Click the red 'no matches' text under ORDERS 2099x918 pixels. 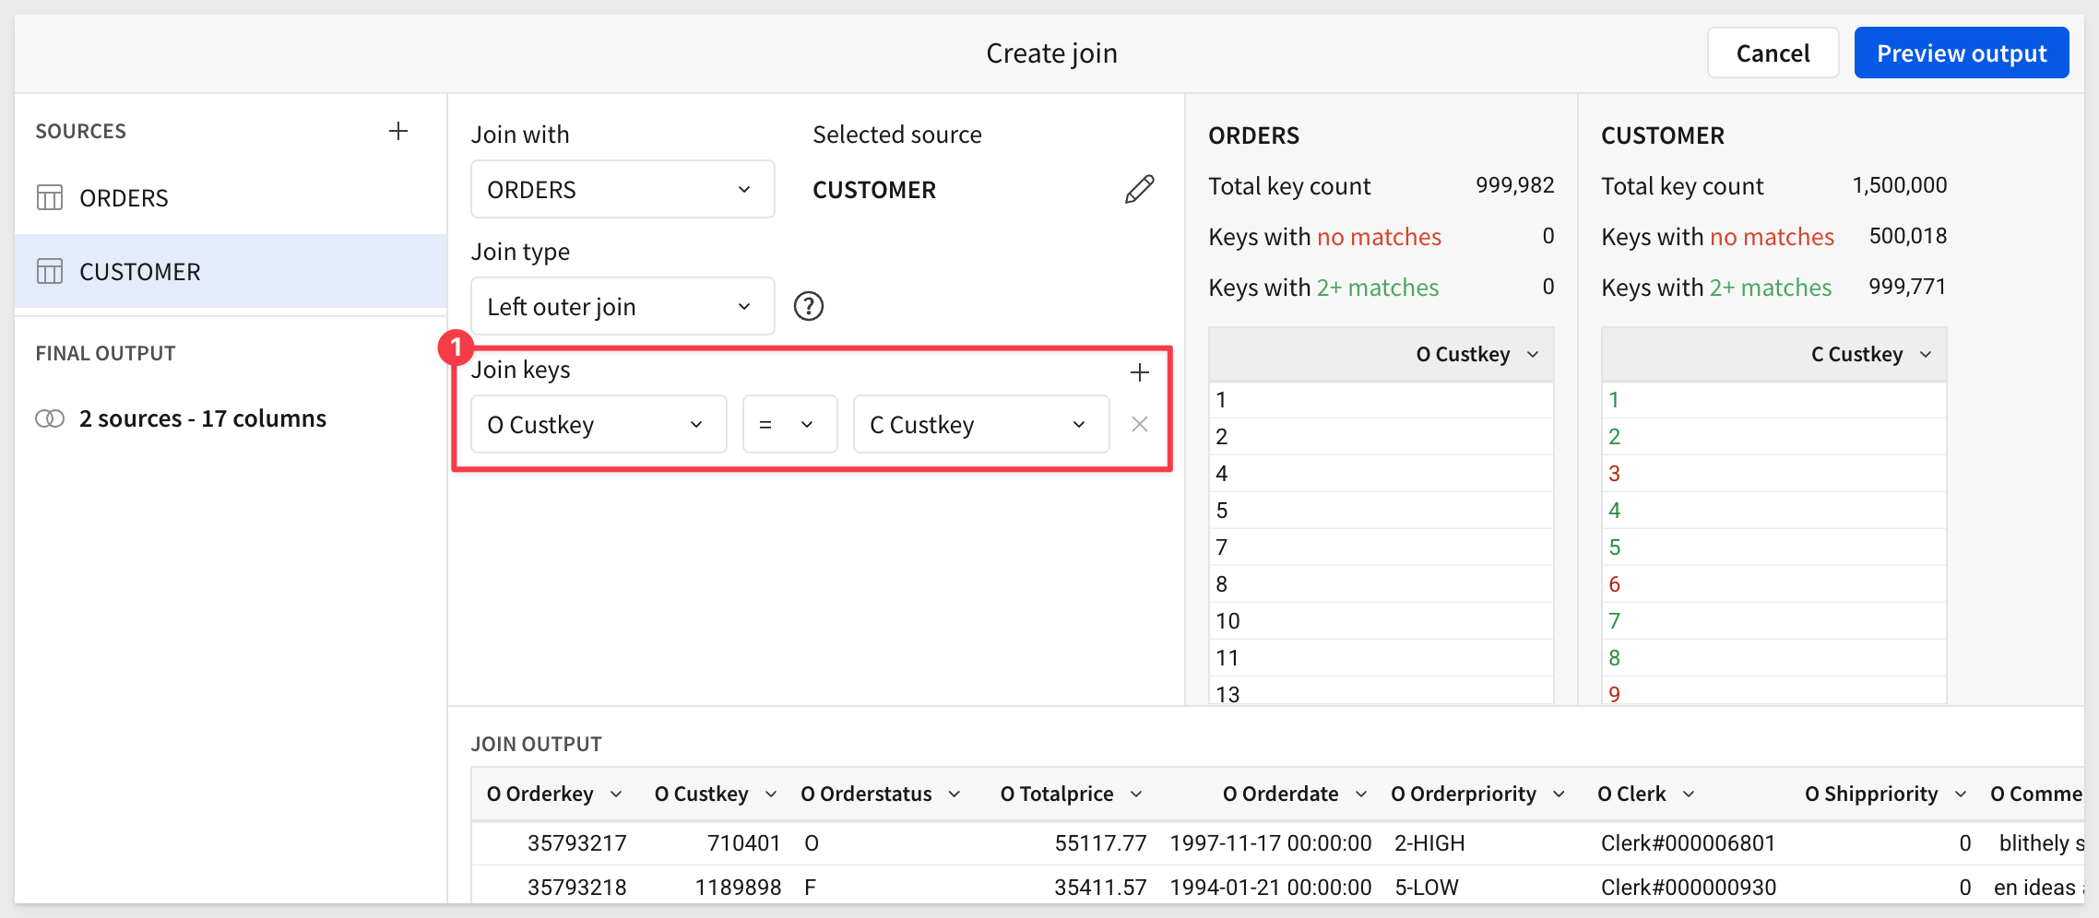1379,237
